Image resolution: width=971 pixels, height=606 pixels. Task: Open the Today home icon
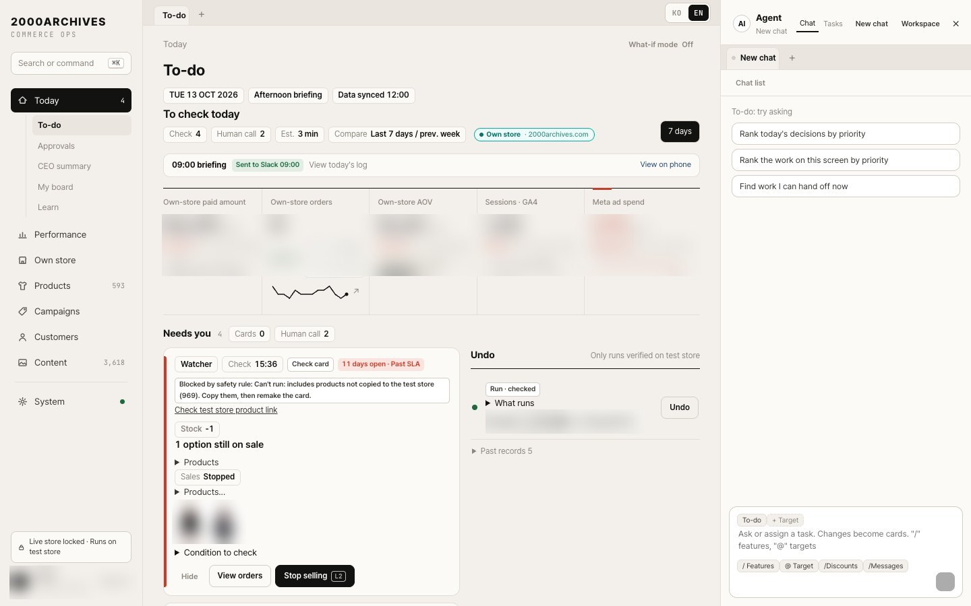(22, 100)
